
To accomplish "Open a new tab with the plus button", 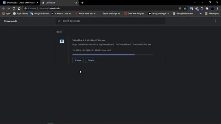I will (82, 3).
